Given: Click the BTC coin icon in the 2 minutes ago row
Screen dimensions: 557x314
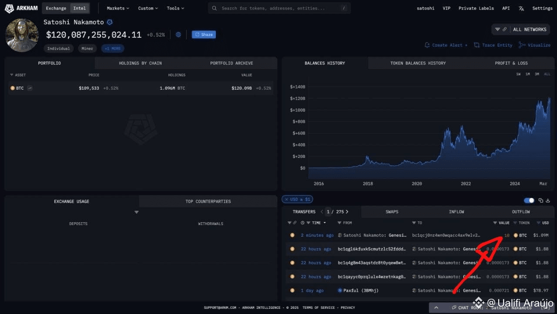Looking at the screenshot, I should click(x=292, y=235).
